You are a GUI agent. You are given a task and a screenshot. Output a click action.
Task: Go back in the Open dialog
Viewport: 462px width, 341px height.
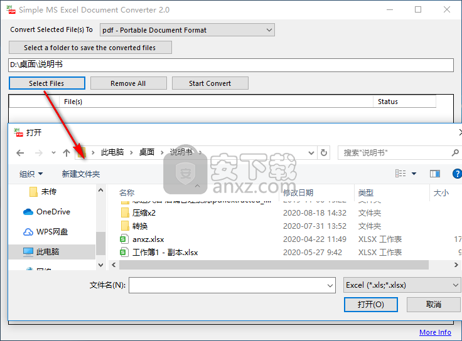20,153
